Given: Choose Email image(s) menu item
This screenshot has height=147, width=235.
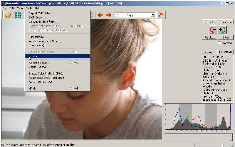Looking at the screenshot, I should tap(57, 45).
